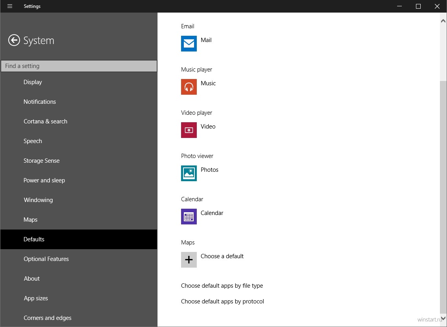The image size is (447, 327).
Task: Open the Windowing settings
Action: coord(79,200)
